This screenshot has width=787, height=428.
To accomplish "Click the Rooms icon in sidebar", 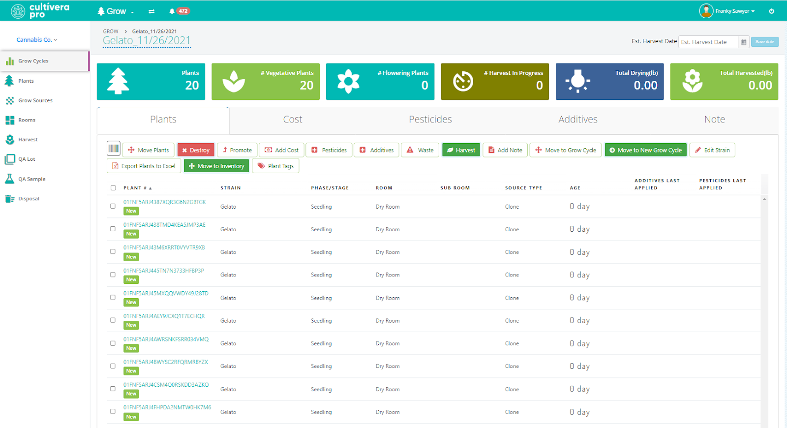I will coord(10,120).
